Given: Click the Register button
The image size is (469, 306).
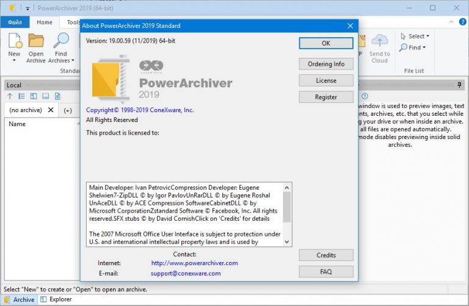Looking at the screenshot, I should [x=326, y=97].
